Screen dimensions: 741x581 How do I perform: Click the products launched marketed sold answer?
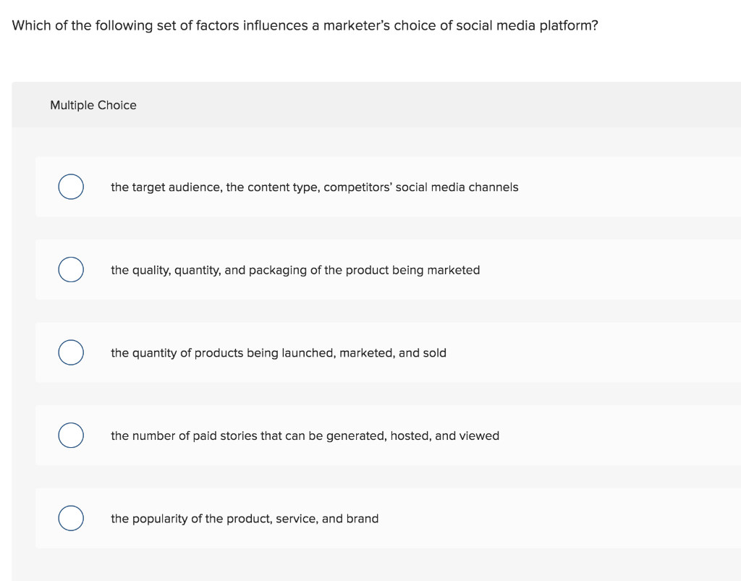point(279,352)
